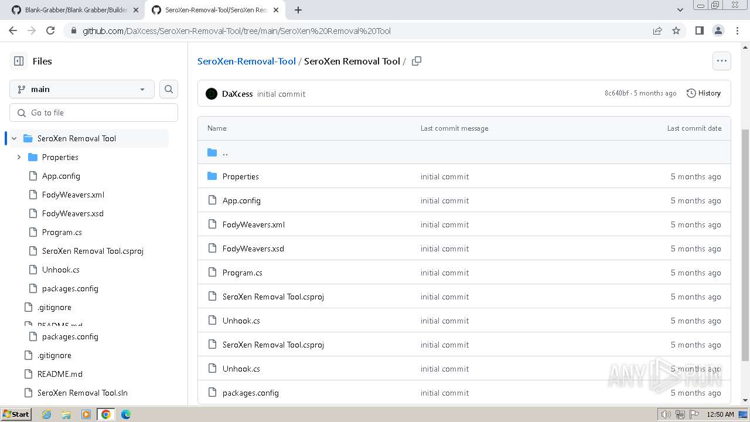Viewport: 750px width, 422px height.
Task: Open Windows Start menu
Action: [x=16, y=414]
